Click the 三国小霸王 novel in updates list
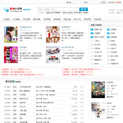This screenshot has height=123, width=123. click(x=23, y=110)
